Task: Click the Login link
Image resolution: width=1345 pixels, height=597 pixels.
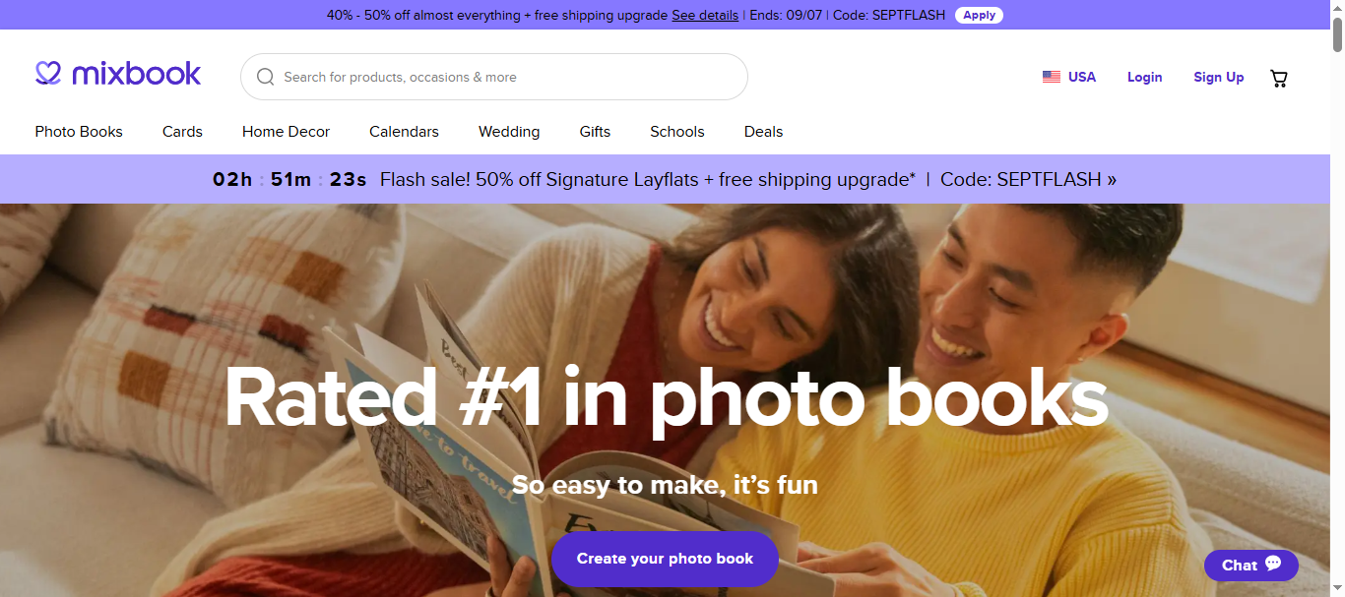Action: pyautogui.click(x=1144, y=77)
